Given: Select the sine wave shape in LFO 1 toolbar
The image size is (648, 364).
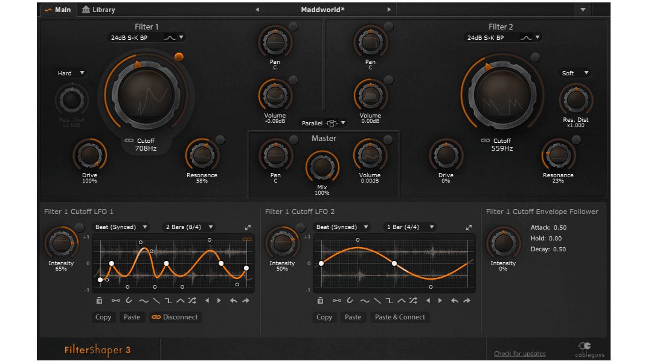Looking at the screenshot, I should [x=143, y=300].
